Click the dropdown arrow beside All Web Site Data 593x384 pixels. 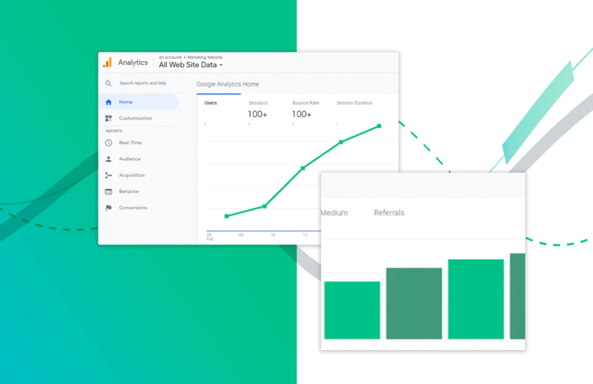221,65
